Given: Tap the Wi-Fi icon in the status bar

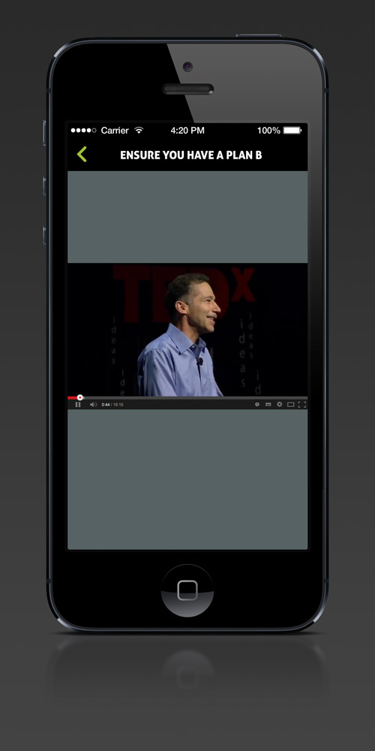Looking at the screenshot, I should 139,130.
